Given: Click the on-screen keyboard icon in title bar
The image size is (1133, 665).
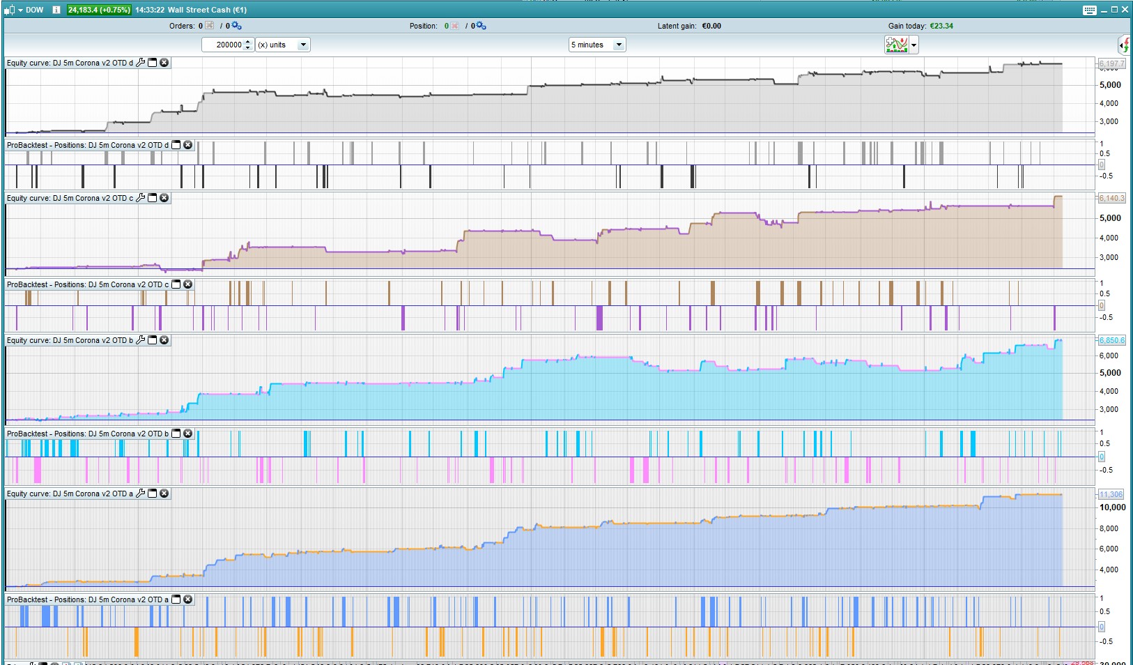Looking at the screenshot, I should pyautogui.click(x=1090, y=10).
